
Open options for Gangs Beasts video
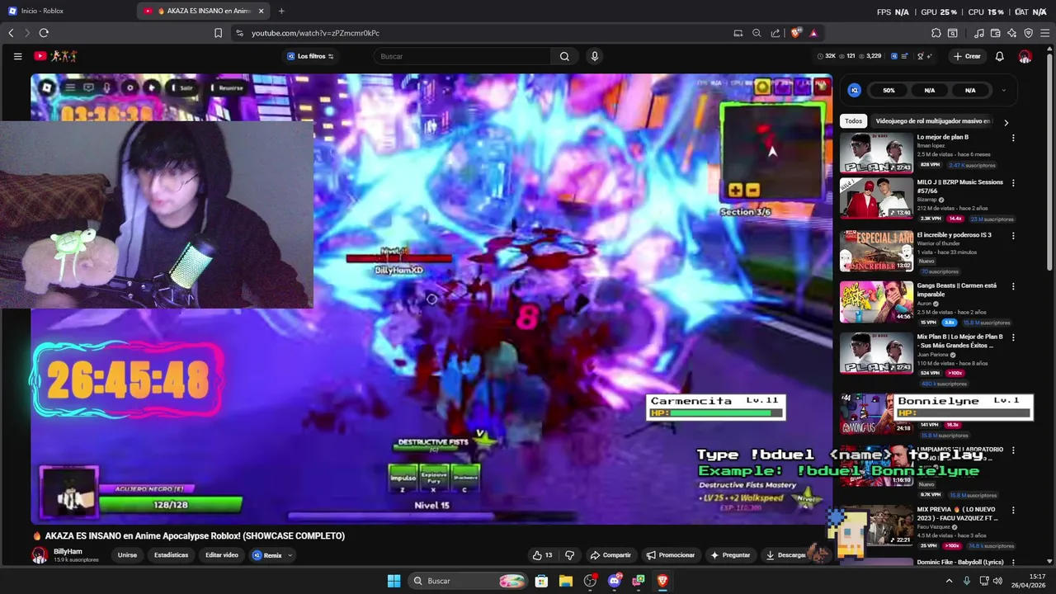(x=1013, y=286)
